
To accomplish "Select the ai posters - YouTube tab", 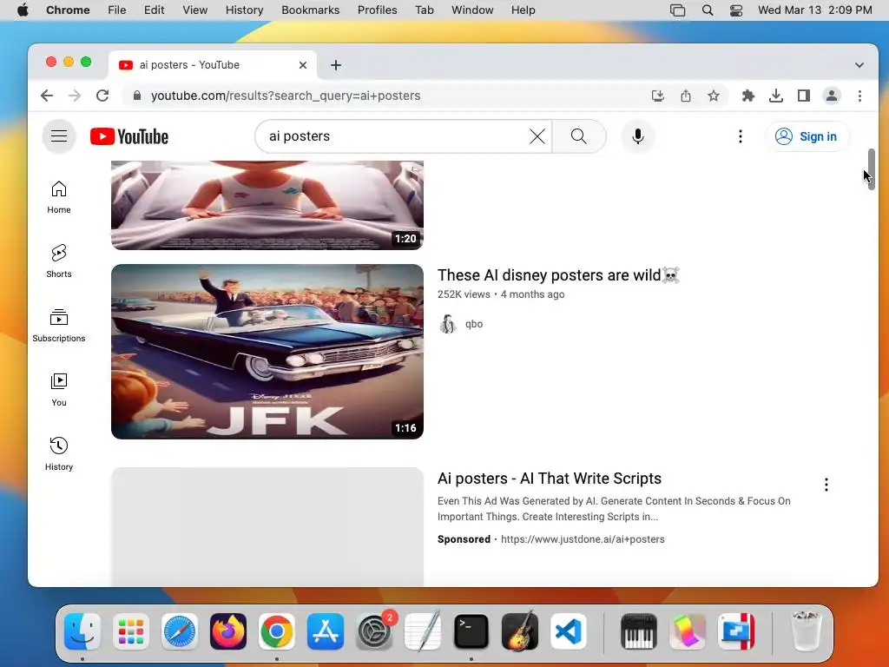I will pyautogui.click(x=212, y=64).
